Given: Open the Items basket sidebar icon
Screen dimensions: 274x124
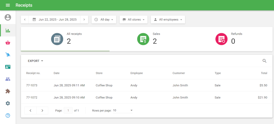Looking at the screenshot, I should click(8, 42).
